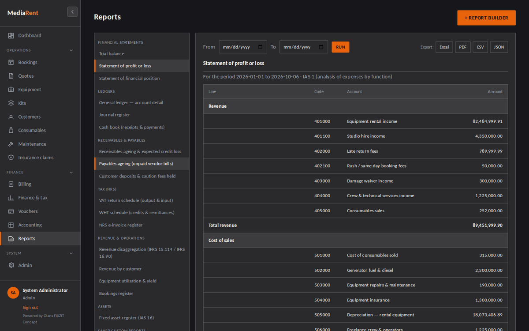529x331 pixels.
Task: Open Revenue by customer report
Action: tap(142, 269)
